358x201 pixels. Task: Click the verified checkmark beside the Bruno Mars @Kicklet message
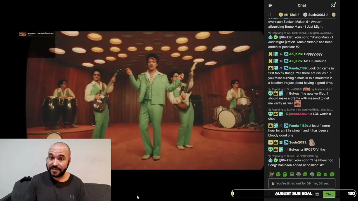point(276,37)
